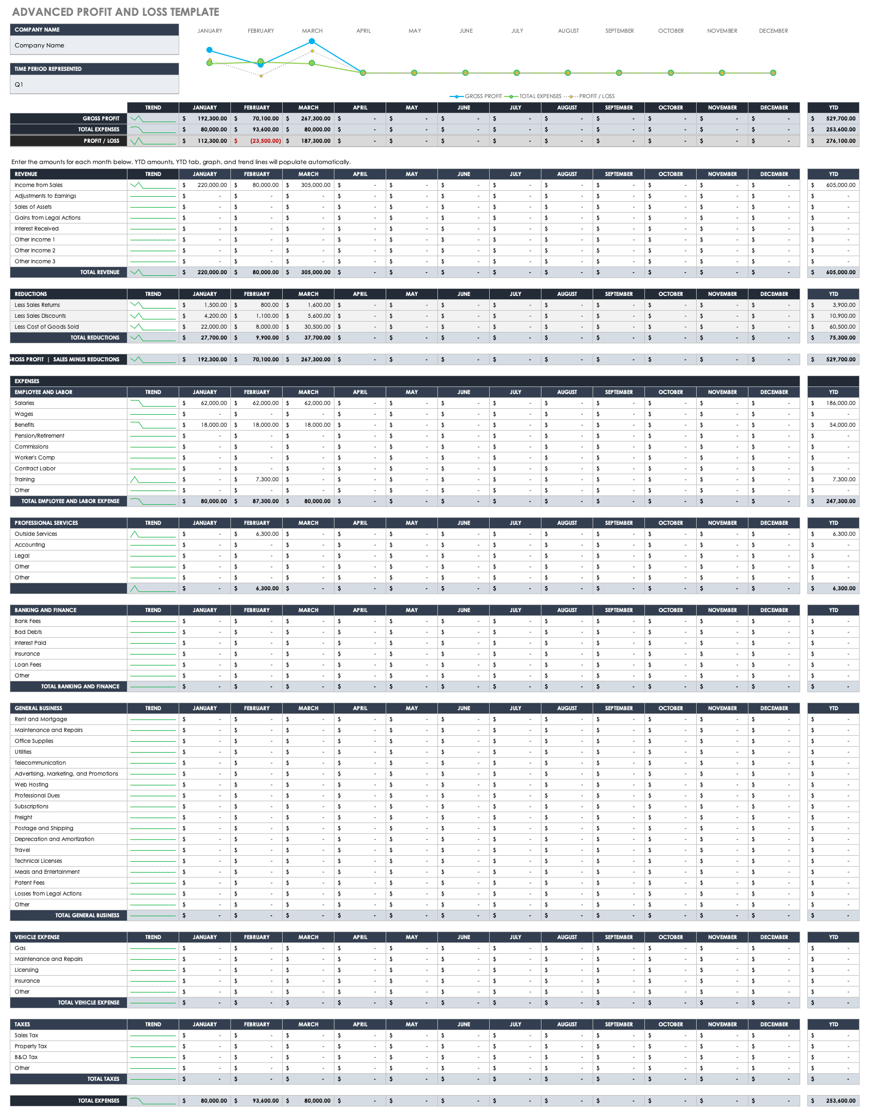The width and height of the screenshot is (871, 1119).
Task: Select the Q1 time period cell
Action: [x=94, y=84]
